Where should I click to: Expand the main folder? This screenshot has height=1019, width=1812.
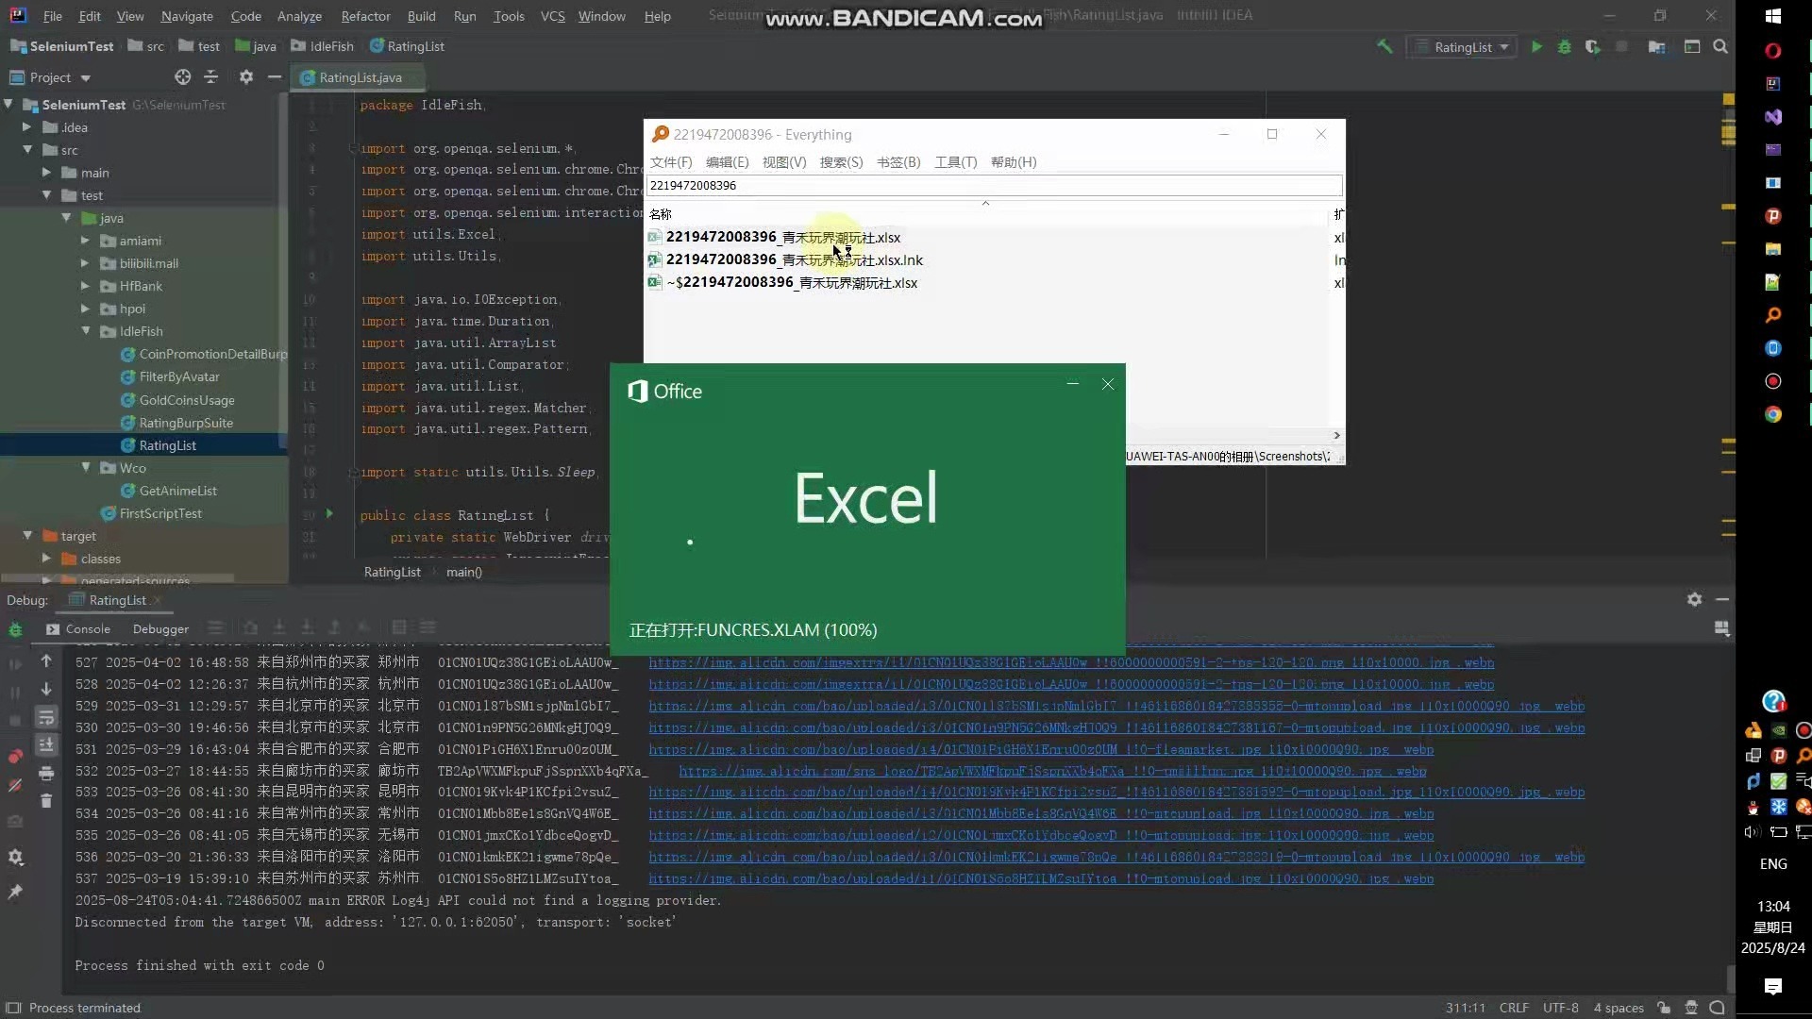click(46, 172)
